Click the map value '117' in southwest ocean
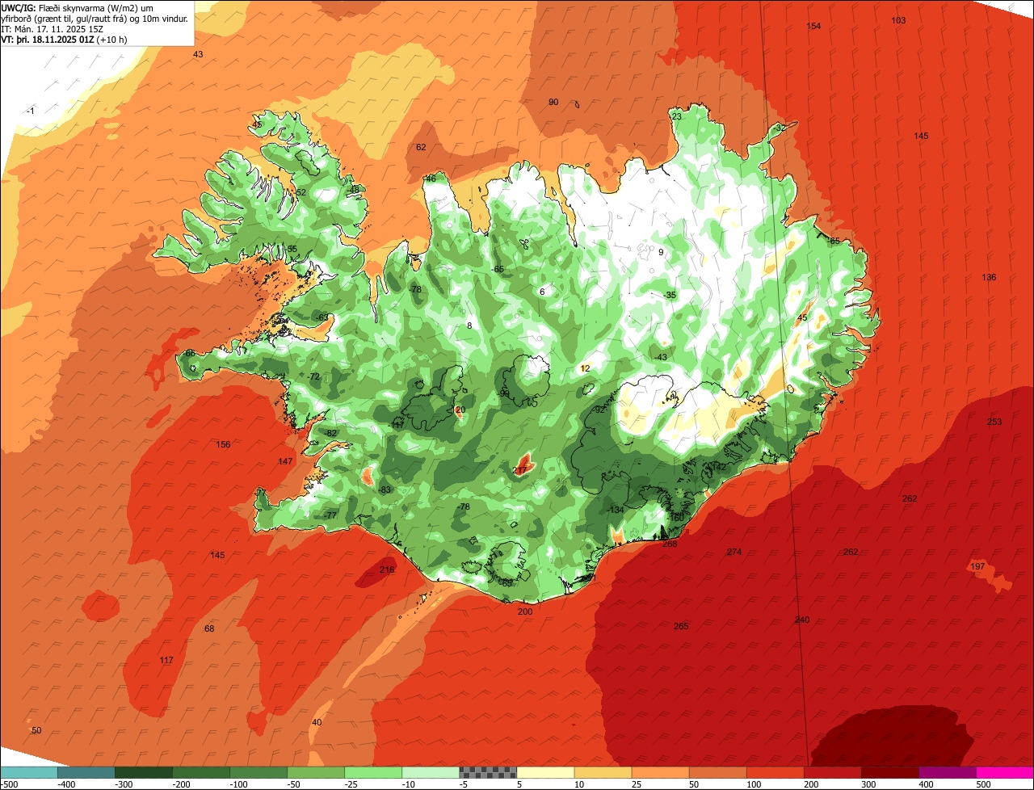 166,660
